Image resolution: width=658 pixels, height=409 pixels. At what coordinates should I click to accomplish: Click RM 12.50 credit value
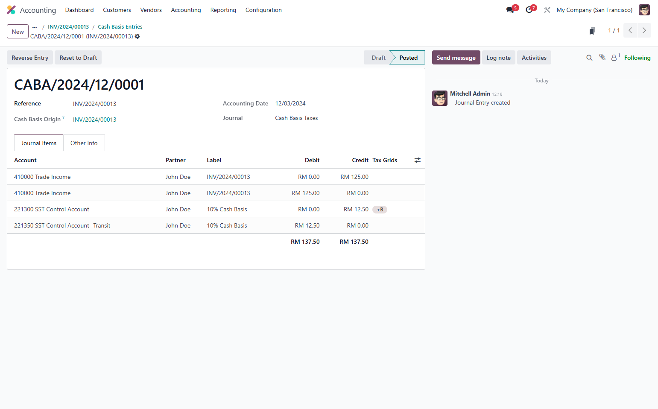[x=356, y=209]
